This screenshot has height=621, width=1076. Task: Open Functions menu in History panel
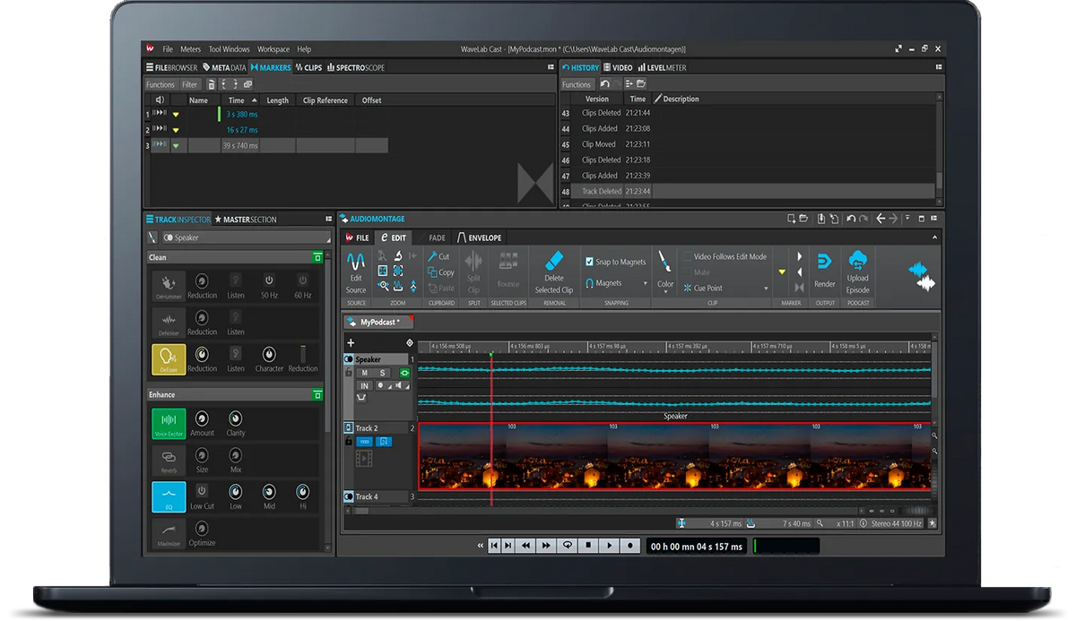point(577,84)
